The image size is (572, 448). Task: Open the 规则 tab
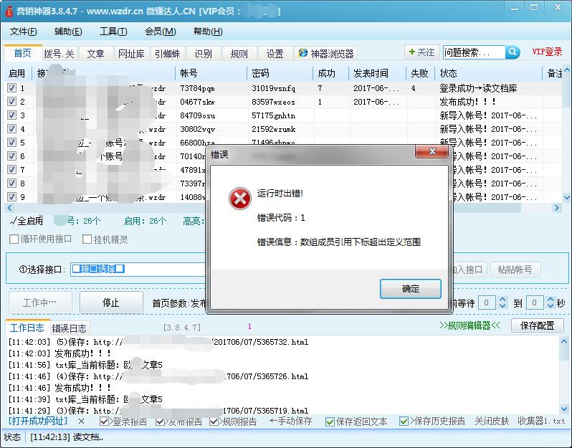pyautogui.click(x=239, y=54)
